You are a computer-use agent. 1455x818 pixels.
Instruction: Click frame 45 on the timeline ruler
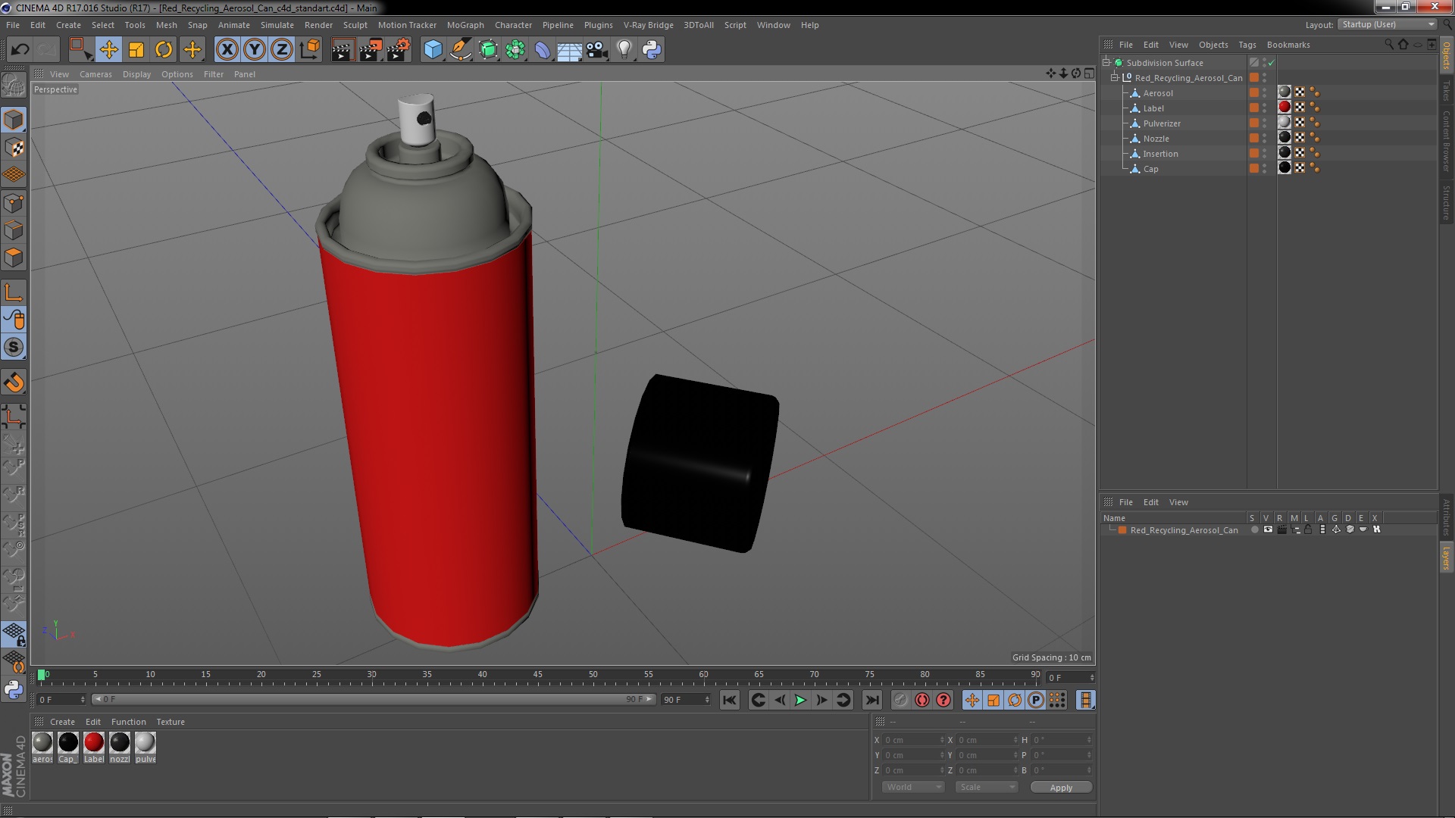point(537,675)
